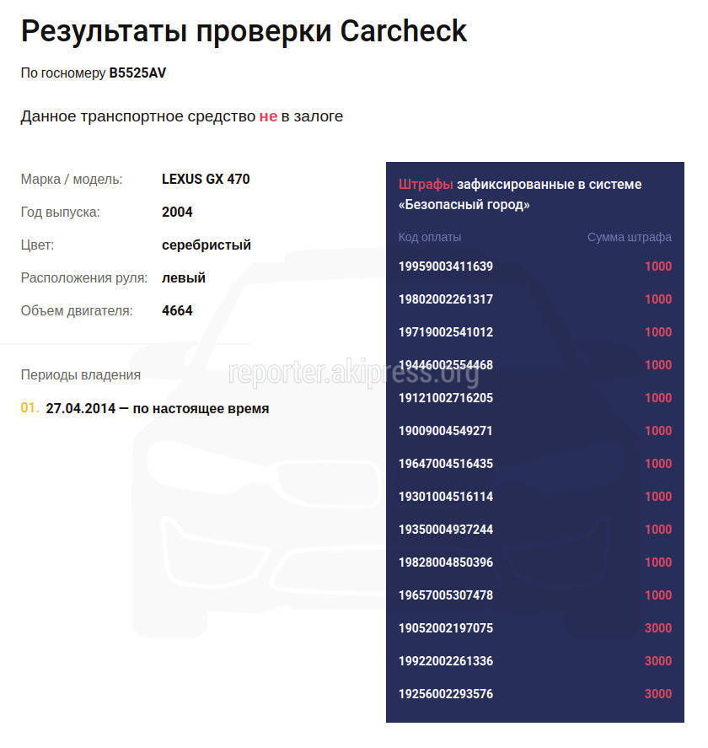Select payment code 19121002716205
708x748 pixels.
coord(446,398)
